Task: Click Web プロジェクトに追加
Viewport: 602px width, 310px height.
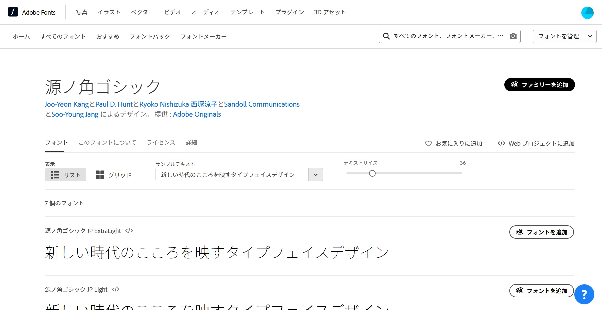Action: point(536,144)
